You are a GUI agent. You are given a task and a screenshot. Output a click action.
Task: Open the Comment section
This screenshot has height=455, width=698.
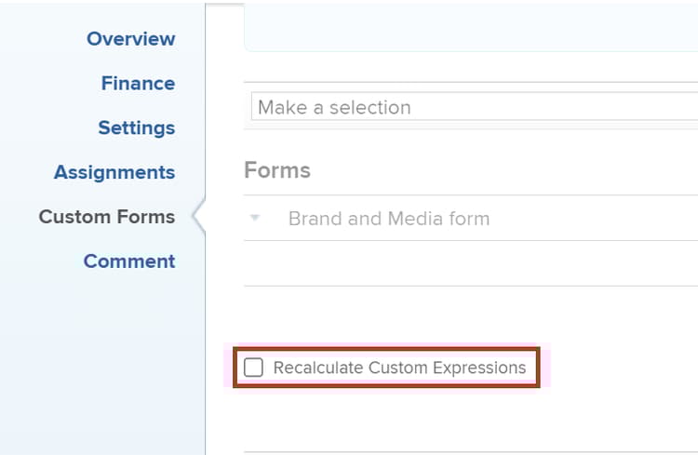click(129, 262)
